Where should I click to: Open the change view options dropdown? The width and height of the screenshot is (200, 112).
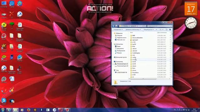(163, 30)
